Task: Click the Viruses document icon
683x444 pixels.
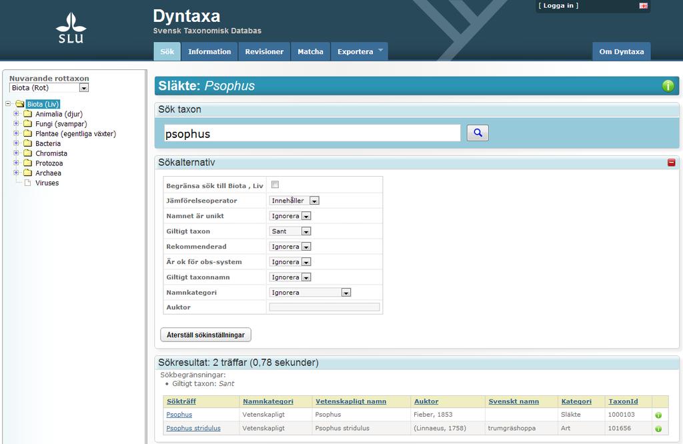Action: pyautogui.click(x=28, y=183)
